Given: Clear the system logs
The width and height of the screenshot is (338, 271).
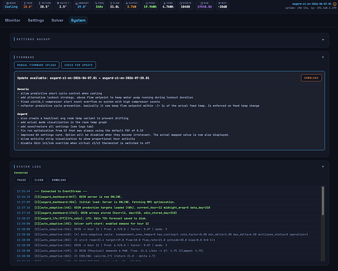Looking at the screenshot, I should point(39,180).
